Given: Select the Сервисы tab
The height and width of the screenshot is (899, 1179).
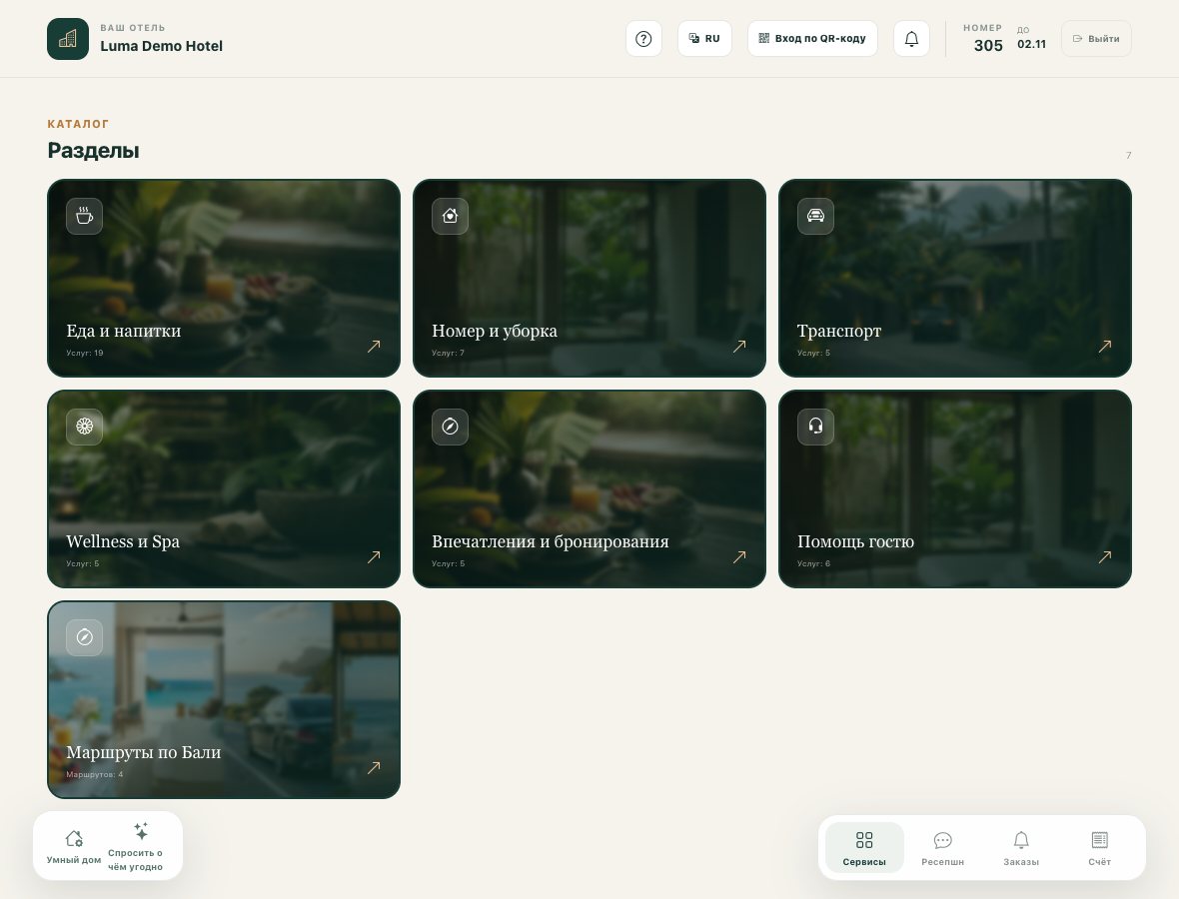Looking at the screenshot, I should [864, 848].
